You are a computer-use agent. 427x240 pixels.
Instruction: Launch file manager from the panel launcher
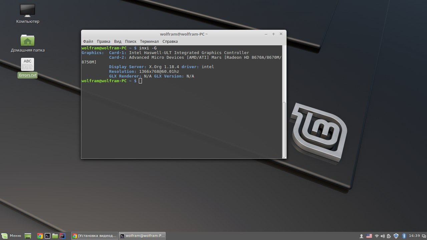(55, 236)
